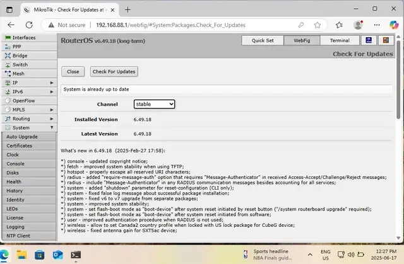Open Auto Upgrade under System

29,137
